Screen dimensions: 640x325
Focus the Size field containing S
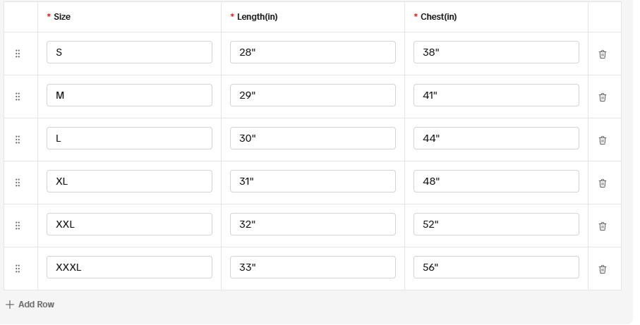click(129, 52)
